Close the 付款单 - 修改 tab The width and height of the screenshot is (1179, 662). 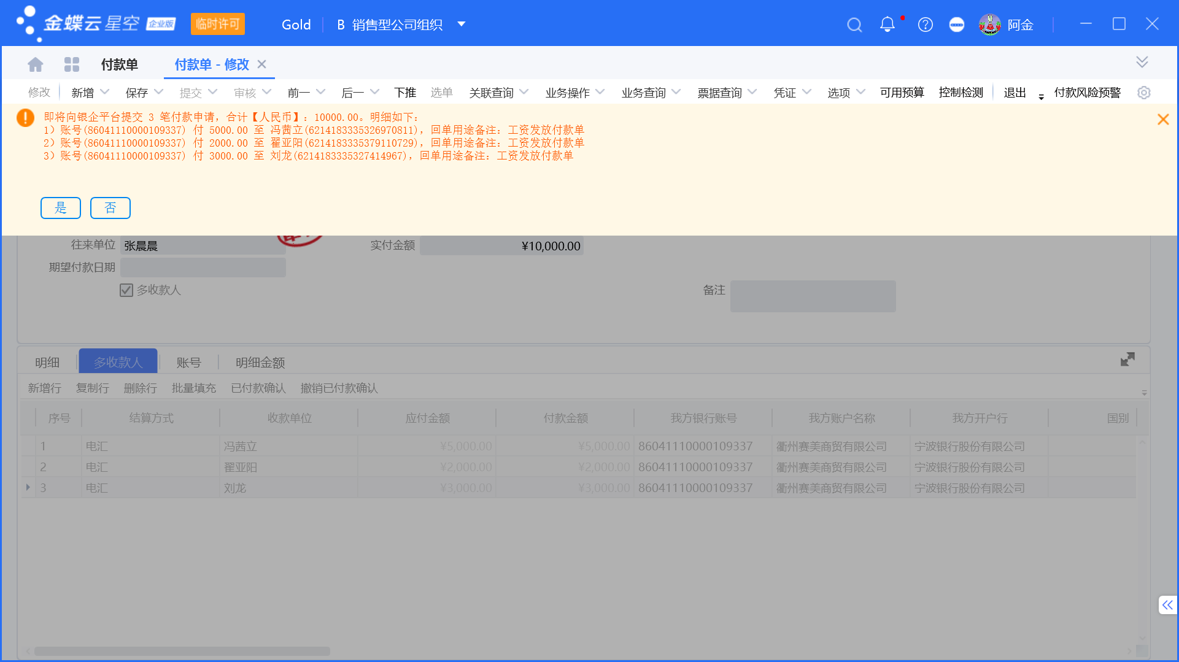click(x=262, y=64)
